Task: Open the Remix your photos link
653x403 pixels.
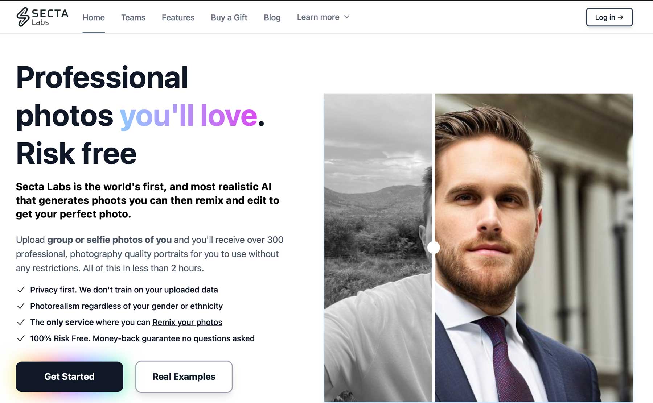Action: 187,322
